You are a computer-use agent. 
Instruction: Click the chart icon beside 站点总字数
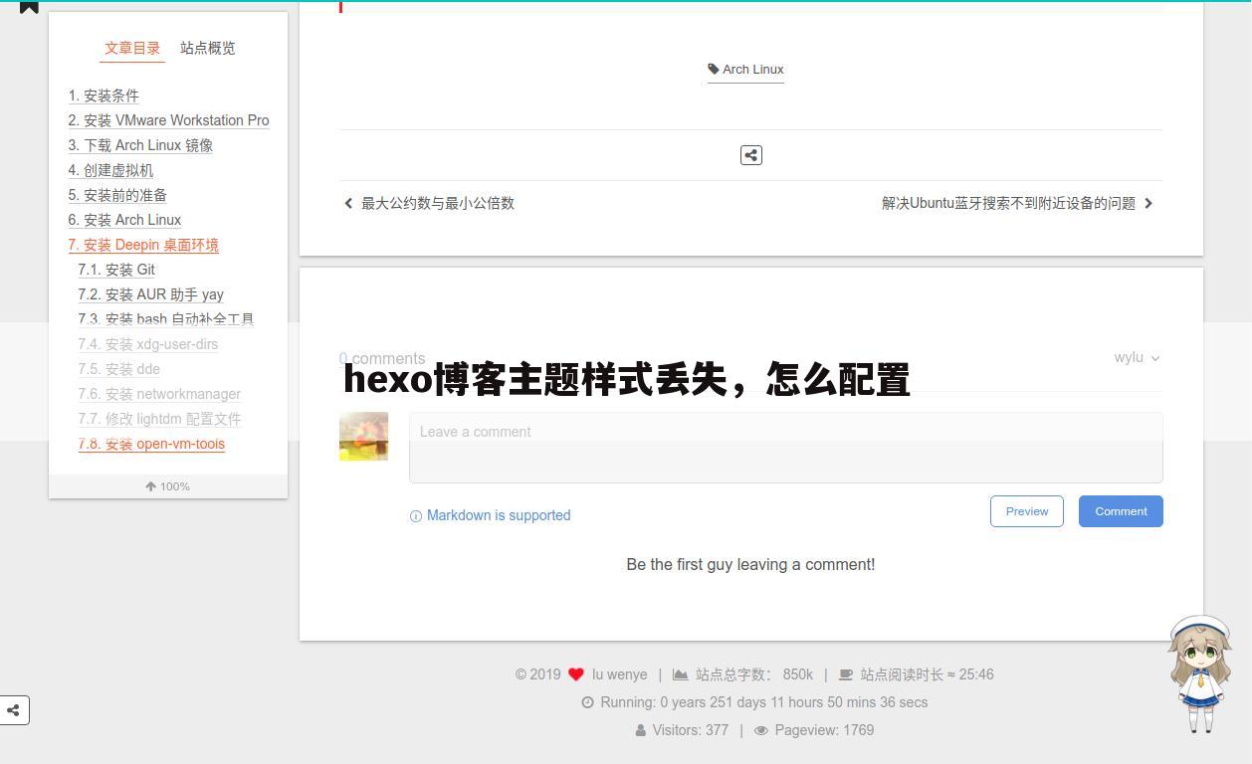point(681,673)
